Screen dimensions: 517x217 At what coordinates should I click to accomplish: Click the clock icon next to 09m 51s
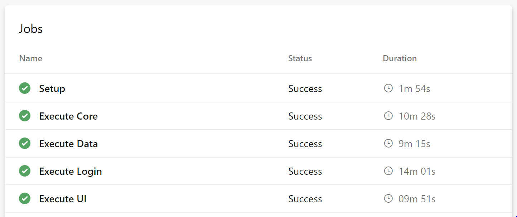click(x=388, y=198)
